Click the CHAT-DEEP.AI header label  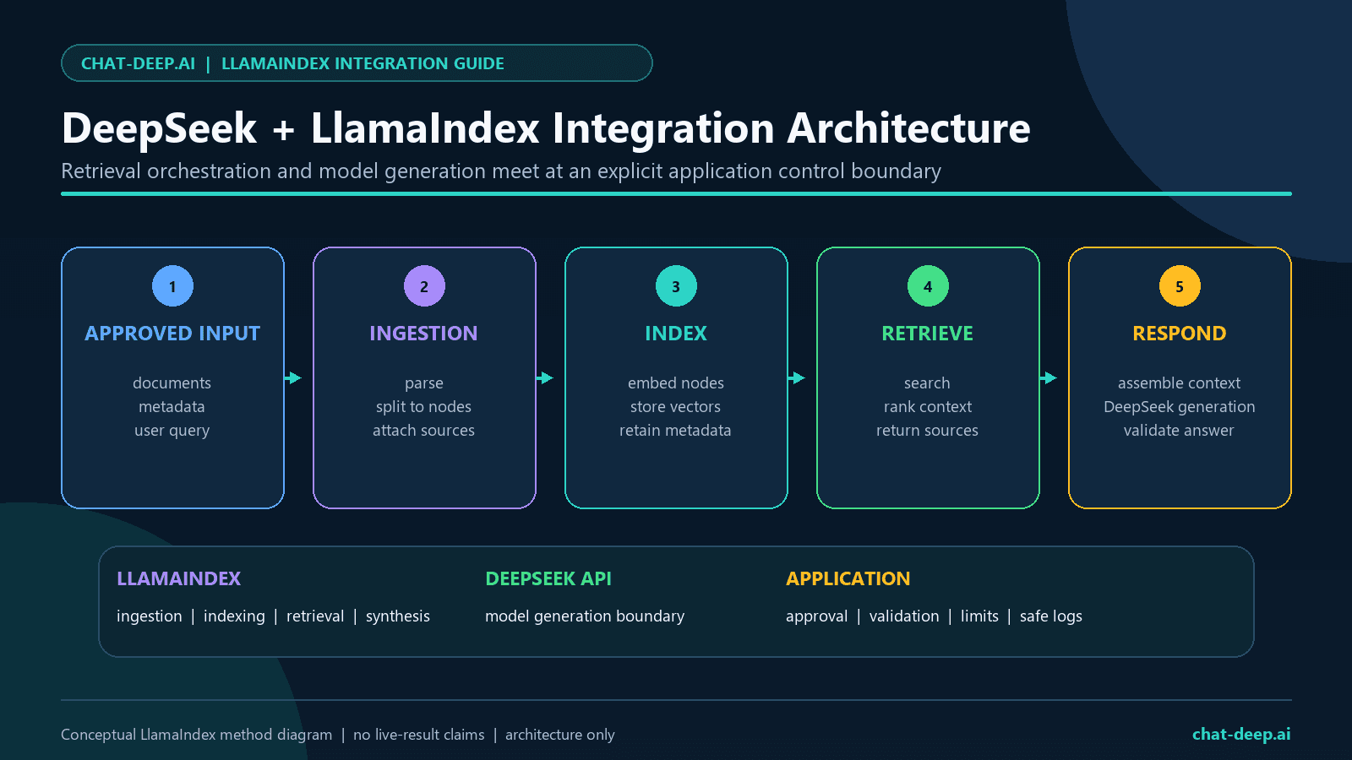click(139, 63)
